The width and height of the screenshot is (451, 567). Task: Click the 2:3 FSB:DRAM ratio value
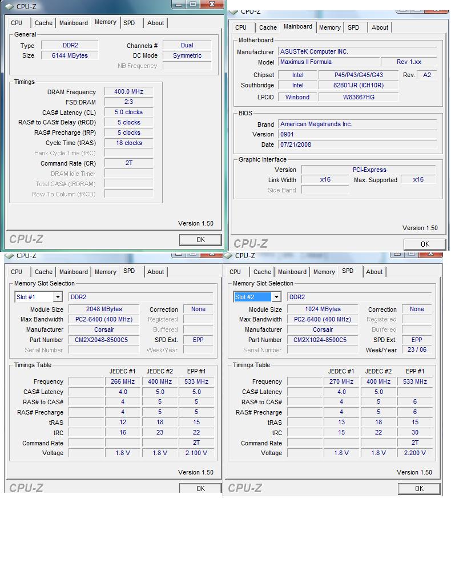point(129,102)
